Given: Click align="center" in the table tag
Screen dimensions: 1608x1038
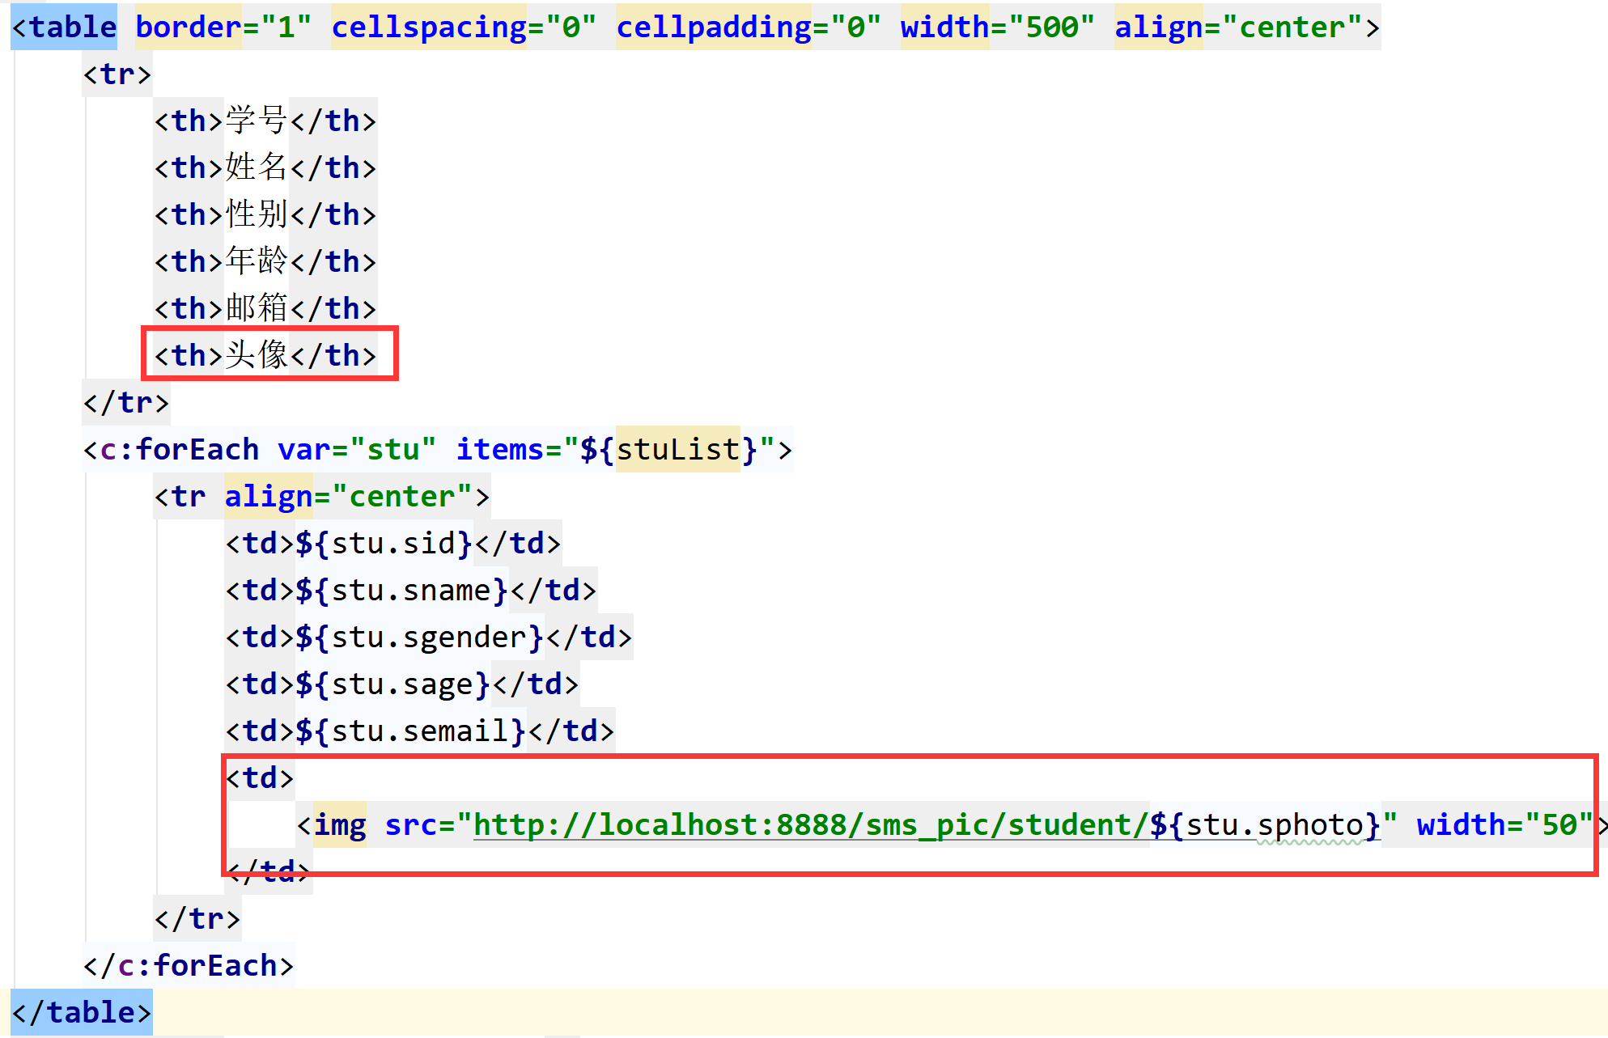Looking at the screenshot, I should pyautogui.click(x=1238, y=27).
